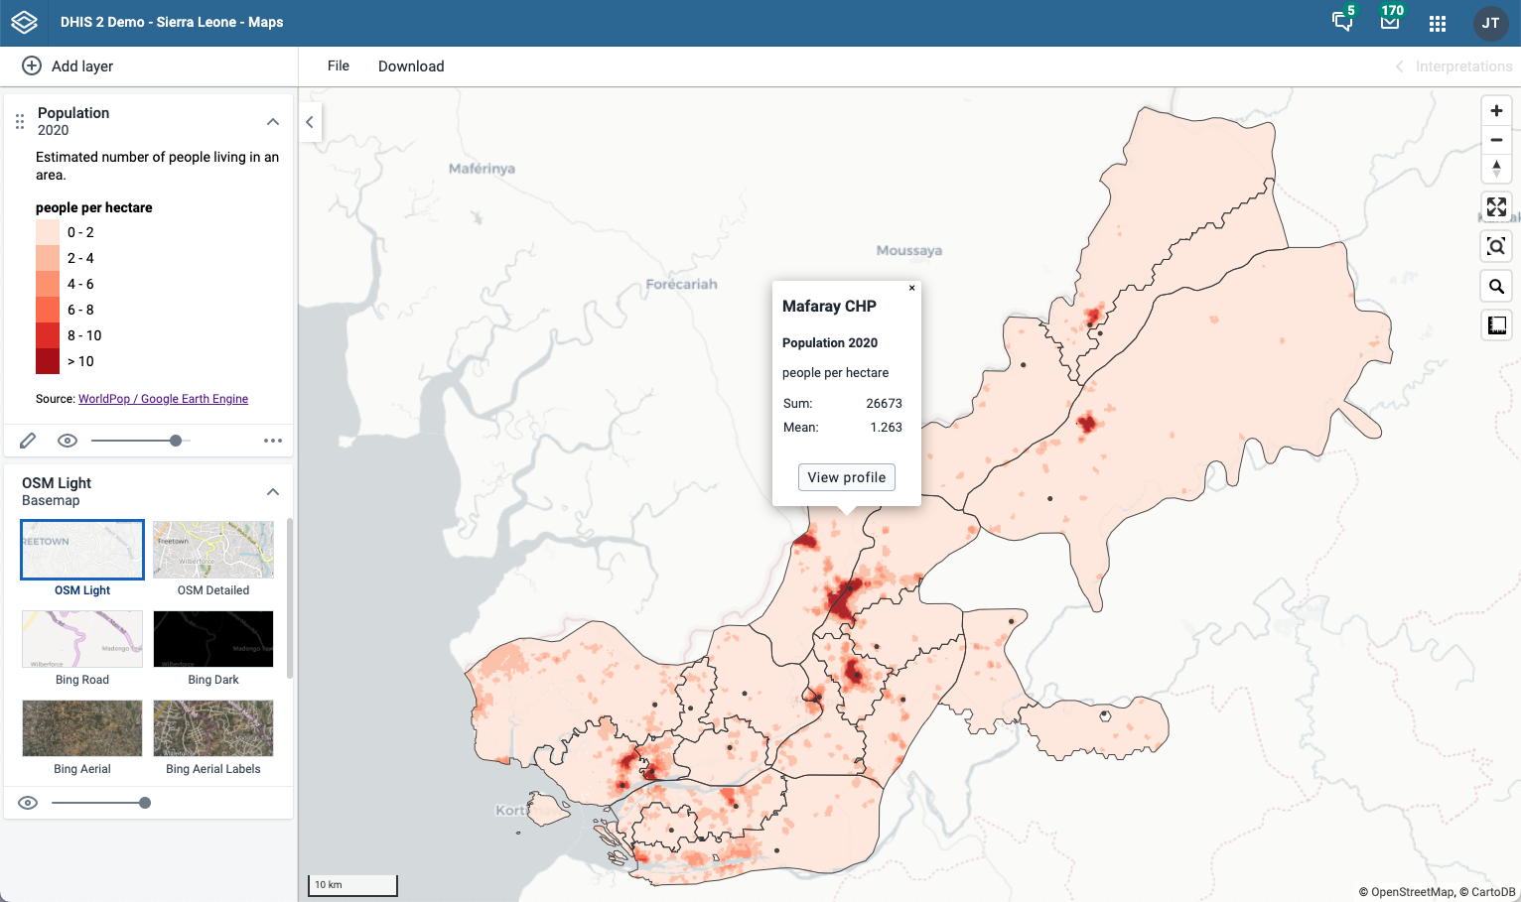Edit the Population layer with pencil icon
The width and height of the screenshot is (1521, 902).
point(28,441)
